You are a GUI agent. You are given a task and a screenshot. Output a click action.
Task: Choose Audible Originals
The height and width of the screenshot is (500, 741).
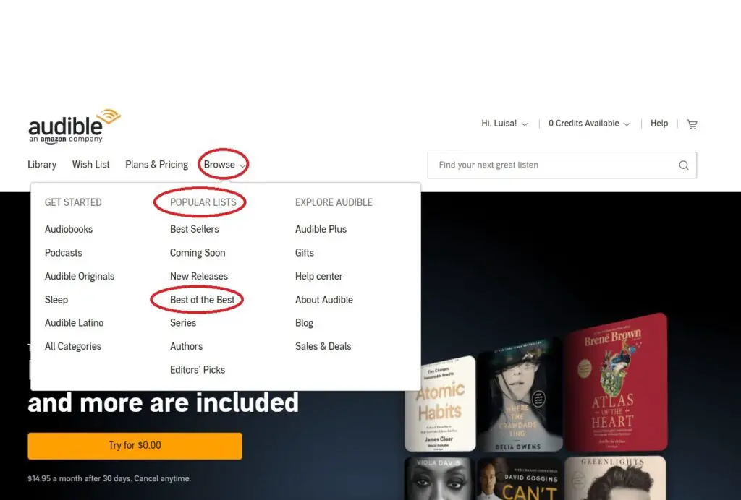click(80, 277)
